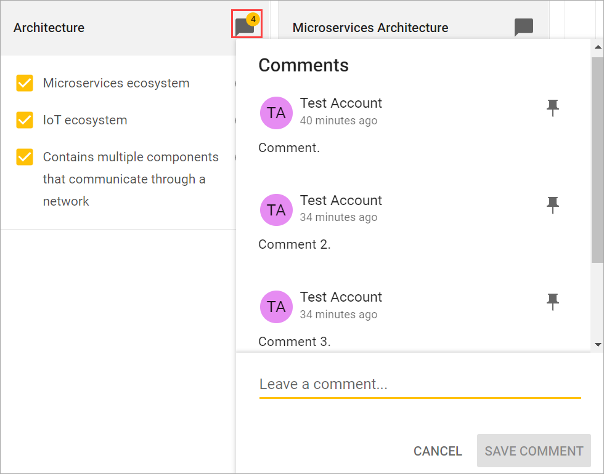
Task: Toggle the 'Contains multiple components' checkbox
Action: pos(25,157)
